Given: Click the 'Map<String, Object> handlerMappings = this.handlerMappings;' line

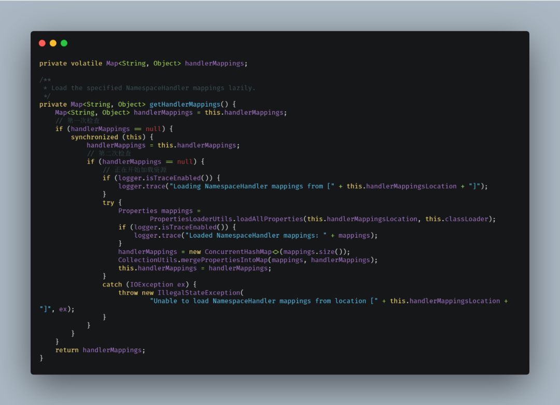Looking at the screenshot, I should pos(171,113).
